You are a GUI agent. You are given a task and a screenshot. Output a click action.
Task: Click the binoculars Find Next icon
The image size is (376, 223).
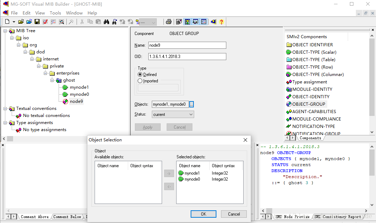tap(114, 22)
